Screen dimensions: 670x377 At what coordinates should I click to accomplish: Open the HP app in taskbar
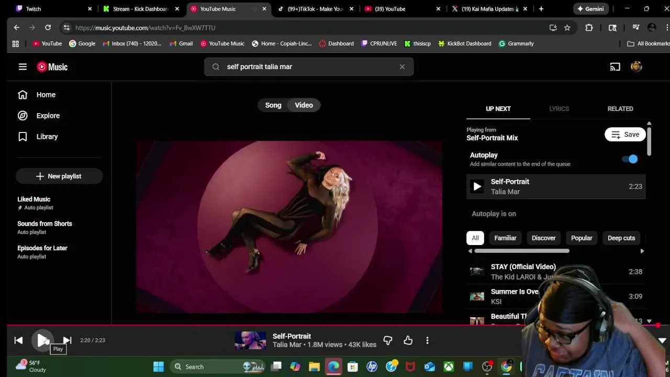point(372,367)
